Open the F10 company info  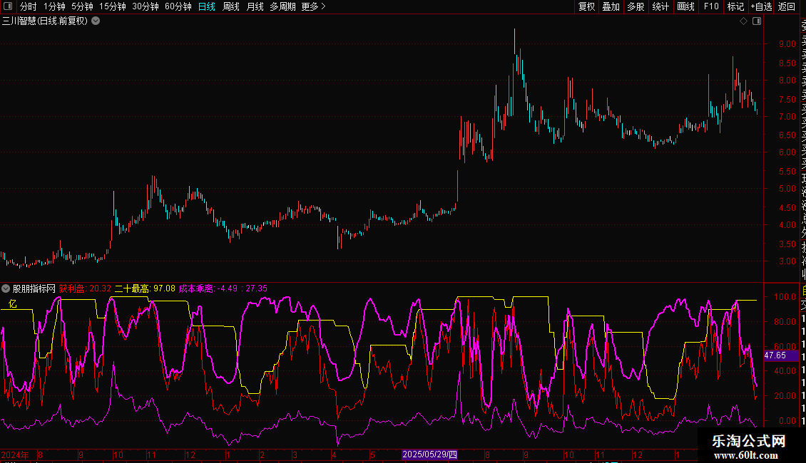(711, 6)
